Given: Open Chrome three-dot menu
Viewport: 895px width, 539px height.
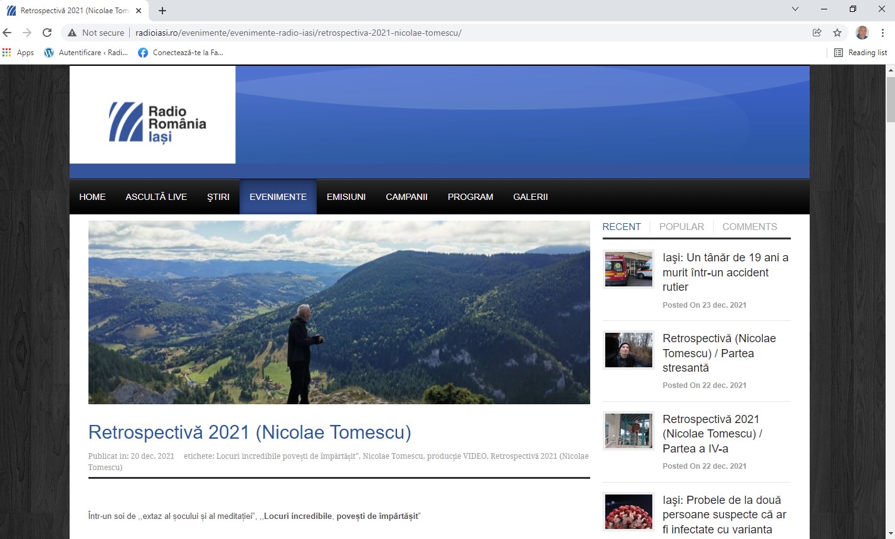Looking at the screenshot, I should click(x=882, y=33).
